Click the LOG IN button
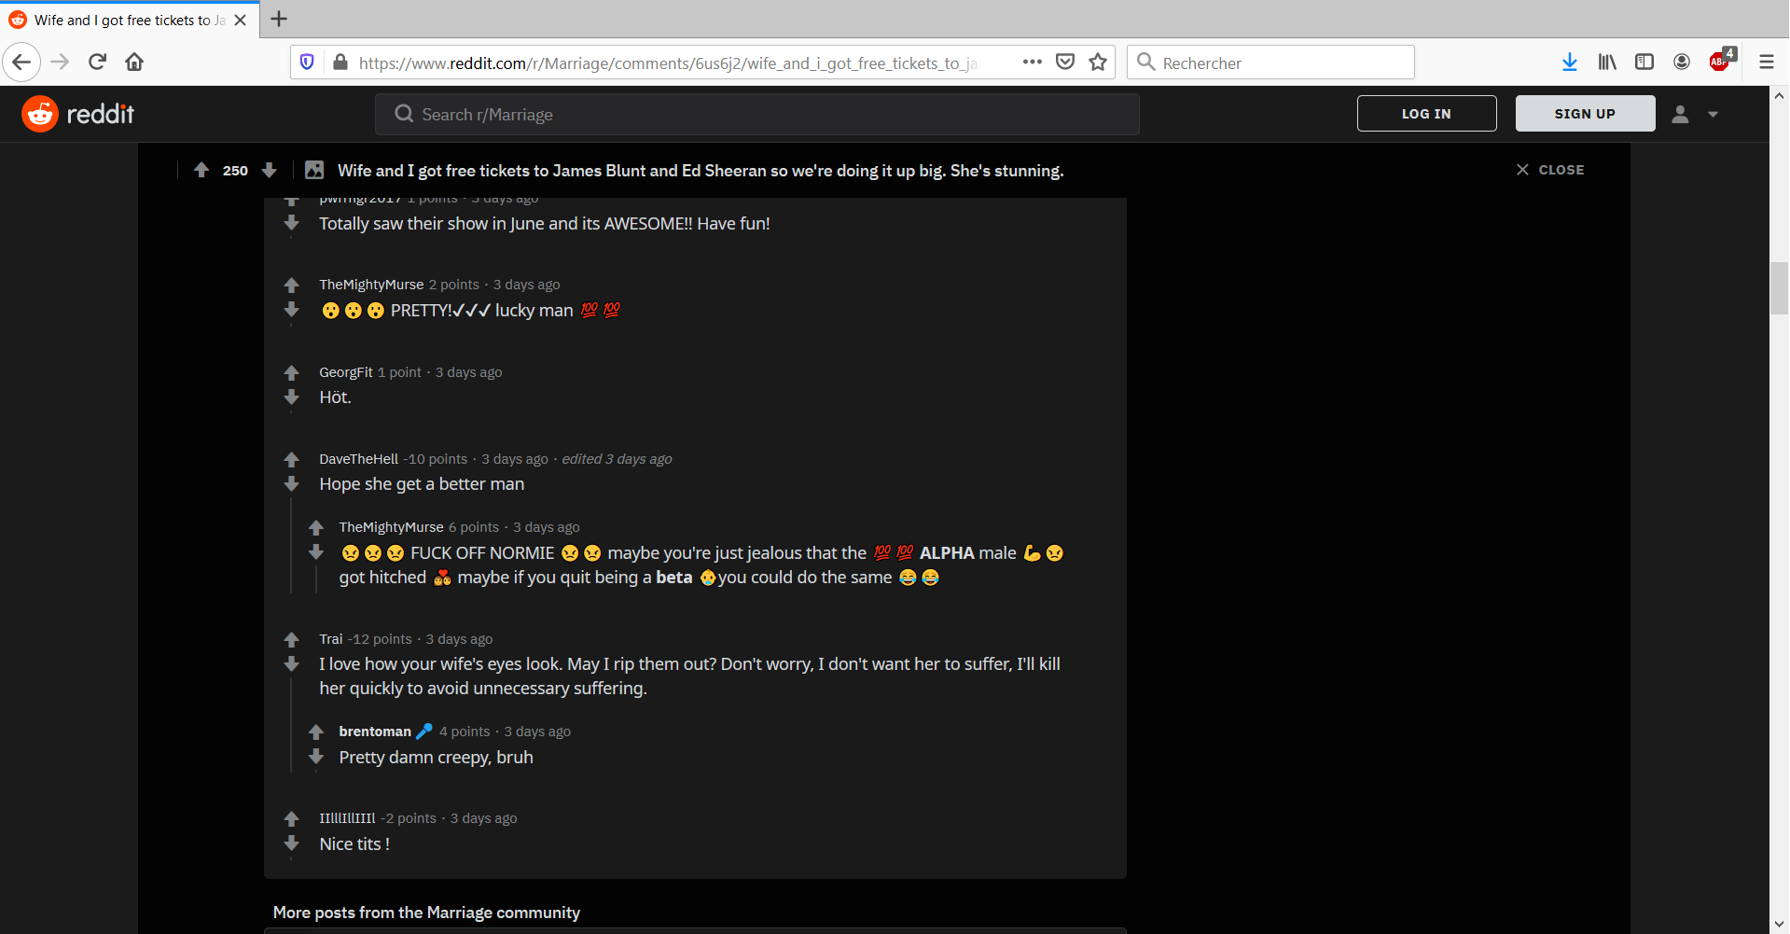 (x=1426, y=114)
